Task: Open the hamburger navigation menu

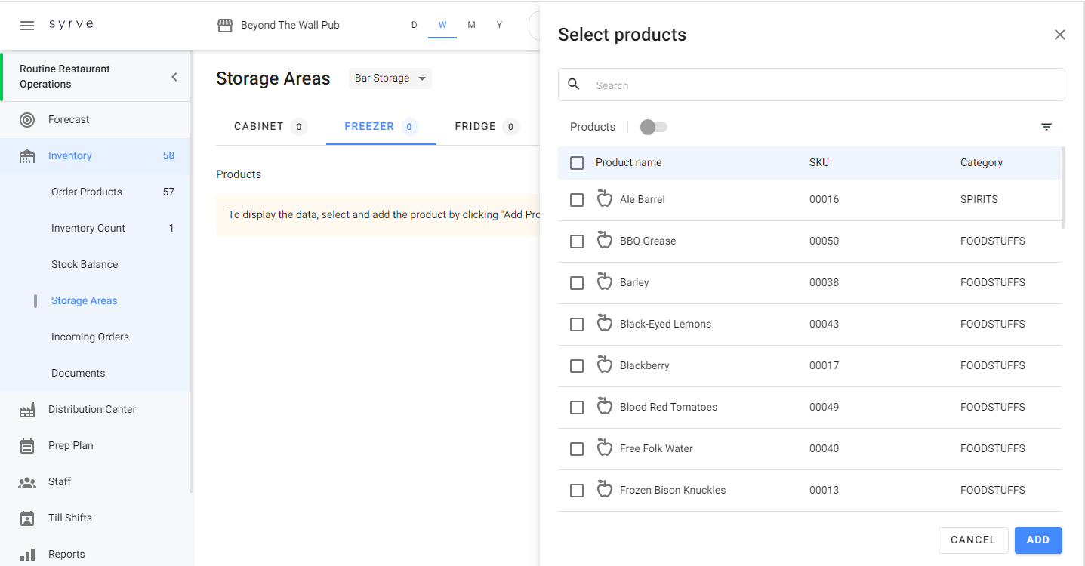Action: [27, 26]
